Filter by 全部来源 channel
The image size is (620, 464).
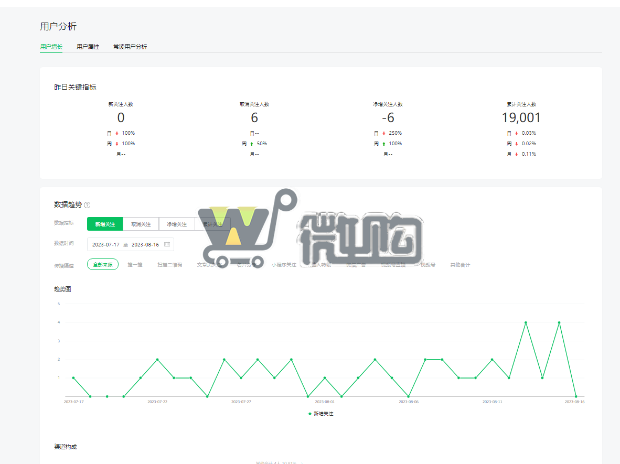(103, 265)
